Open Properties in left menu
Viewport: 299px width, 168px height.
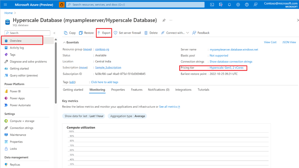click(16, 142)
